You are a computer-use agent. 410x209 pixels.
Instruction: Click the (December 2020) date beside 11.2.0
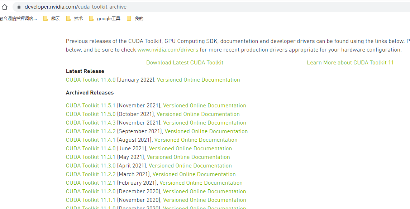[139, 192]
